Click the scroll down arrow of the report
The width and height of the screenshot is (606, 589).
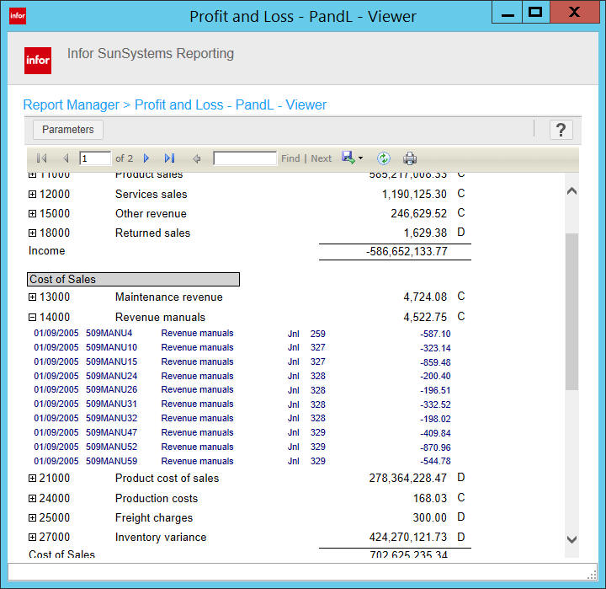tap(571, 539)
